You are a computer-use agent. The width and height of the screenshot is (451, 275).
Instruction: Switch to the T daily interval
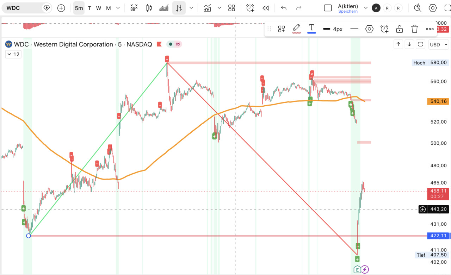point(89,8)
